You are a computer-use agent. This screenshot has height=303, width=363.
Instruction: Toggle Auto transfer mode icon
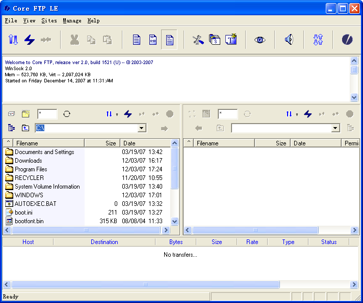click(169, 40)
